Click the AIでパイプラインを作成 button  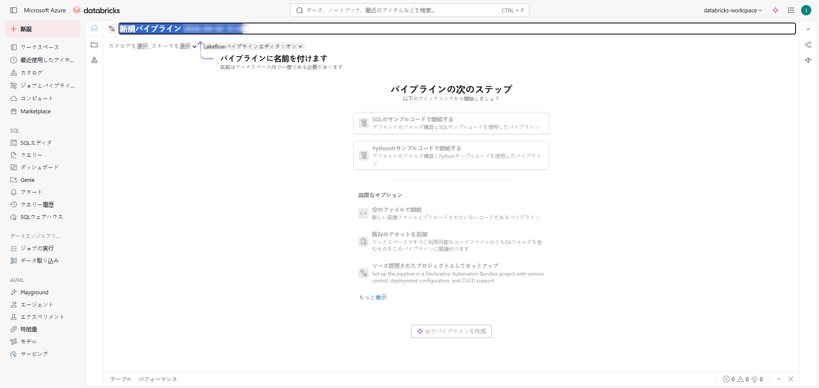(451, 331)
